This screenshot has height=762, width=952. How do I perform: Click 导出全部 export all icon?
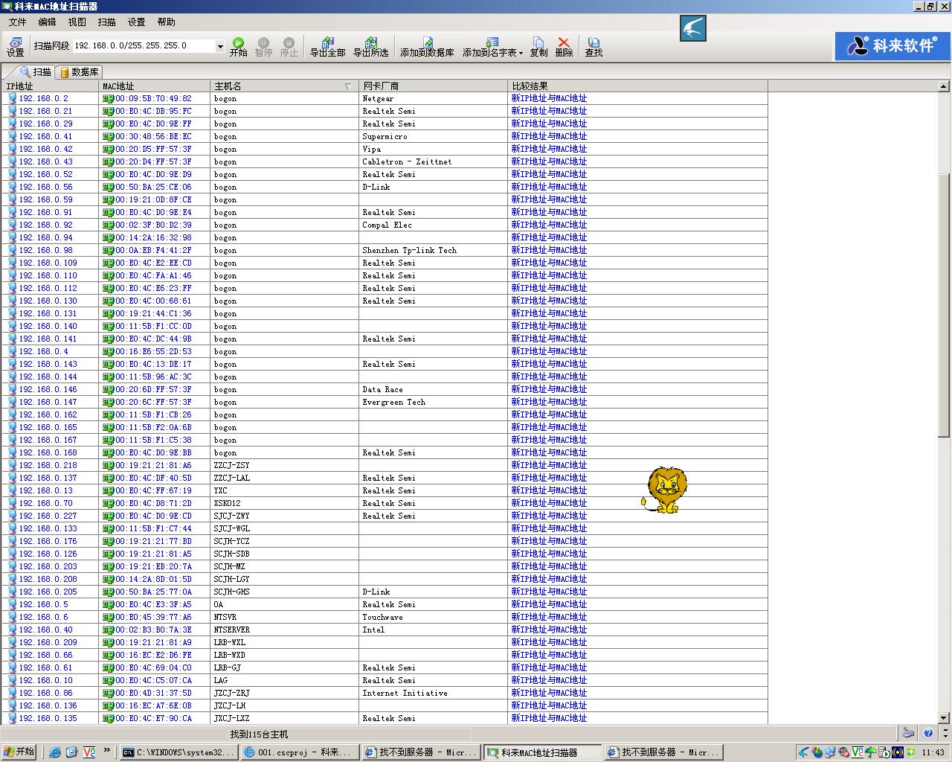(327, 46)
